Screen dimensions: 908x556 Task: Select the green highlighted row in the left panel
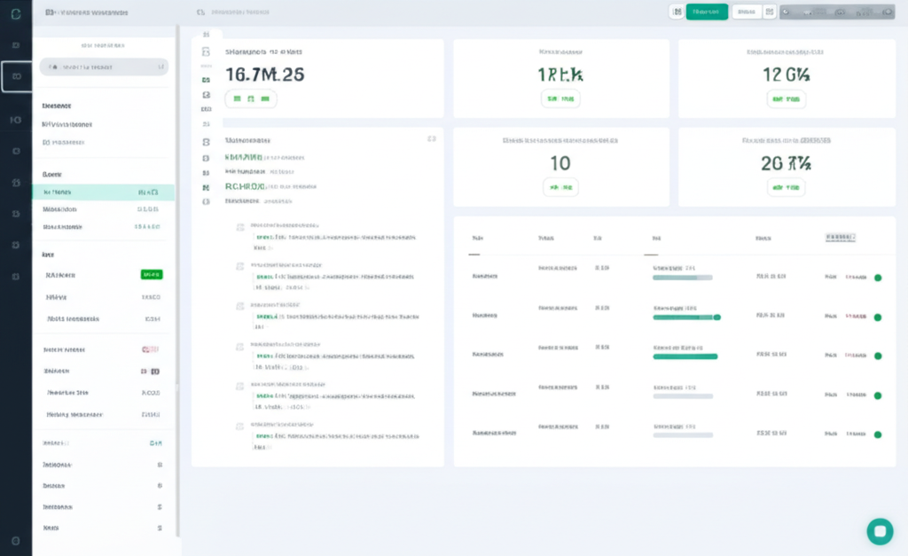point(103,192)
